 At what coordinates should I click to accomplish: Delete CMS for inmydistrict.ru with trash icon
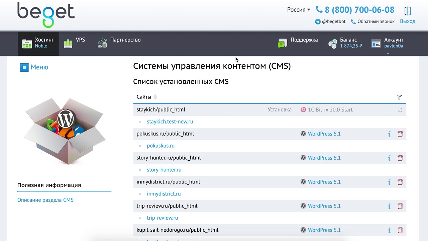[400, 182]
